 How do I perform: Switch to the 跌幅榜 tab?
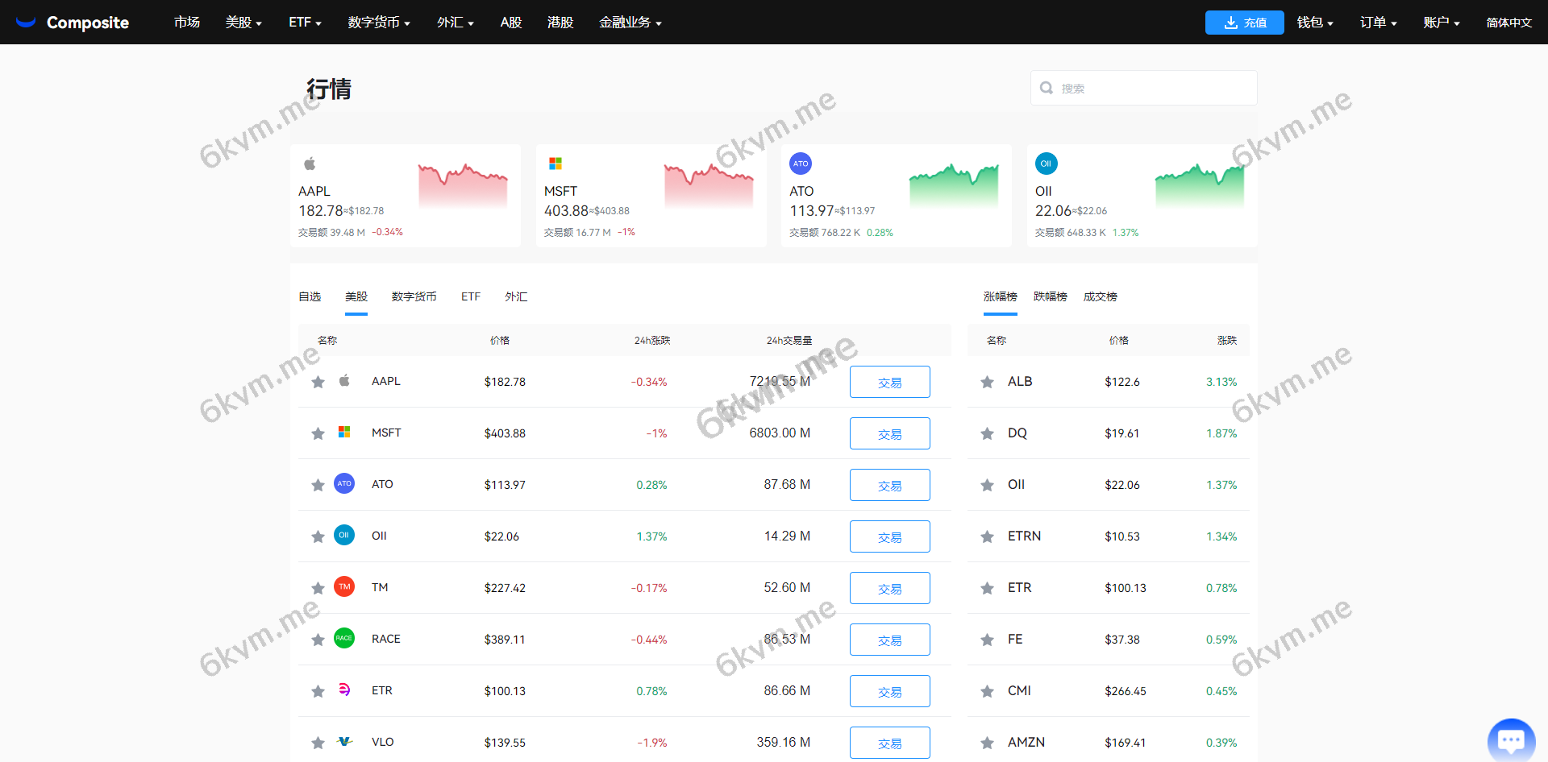[x=1050, y=296]
